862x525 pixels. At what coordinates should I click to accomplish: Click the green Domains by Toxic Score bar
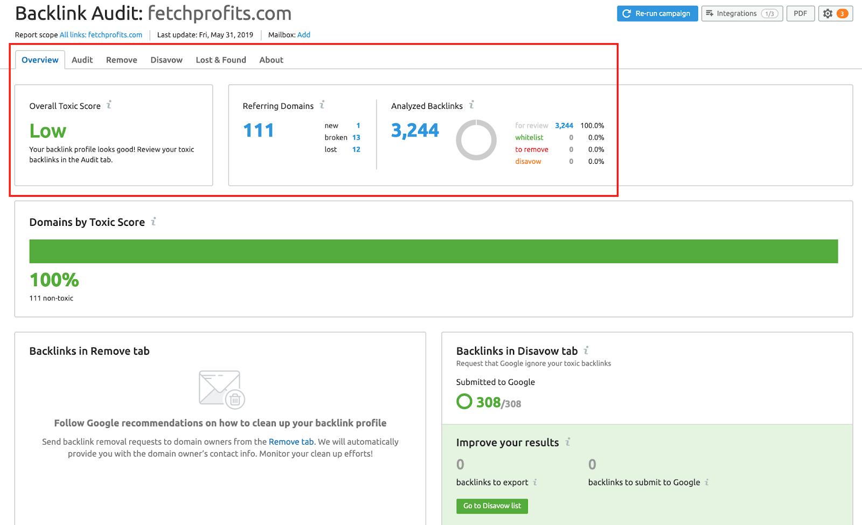point(434,251)
